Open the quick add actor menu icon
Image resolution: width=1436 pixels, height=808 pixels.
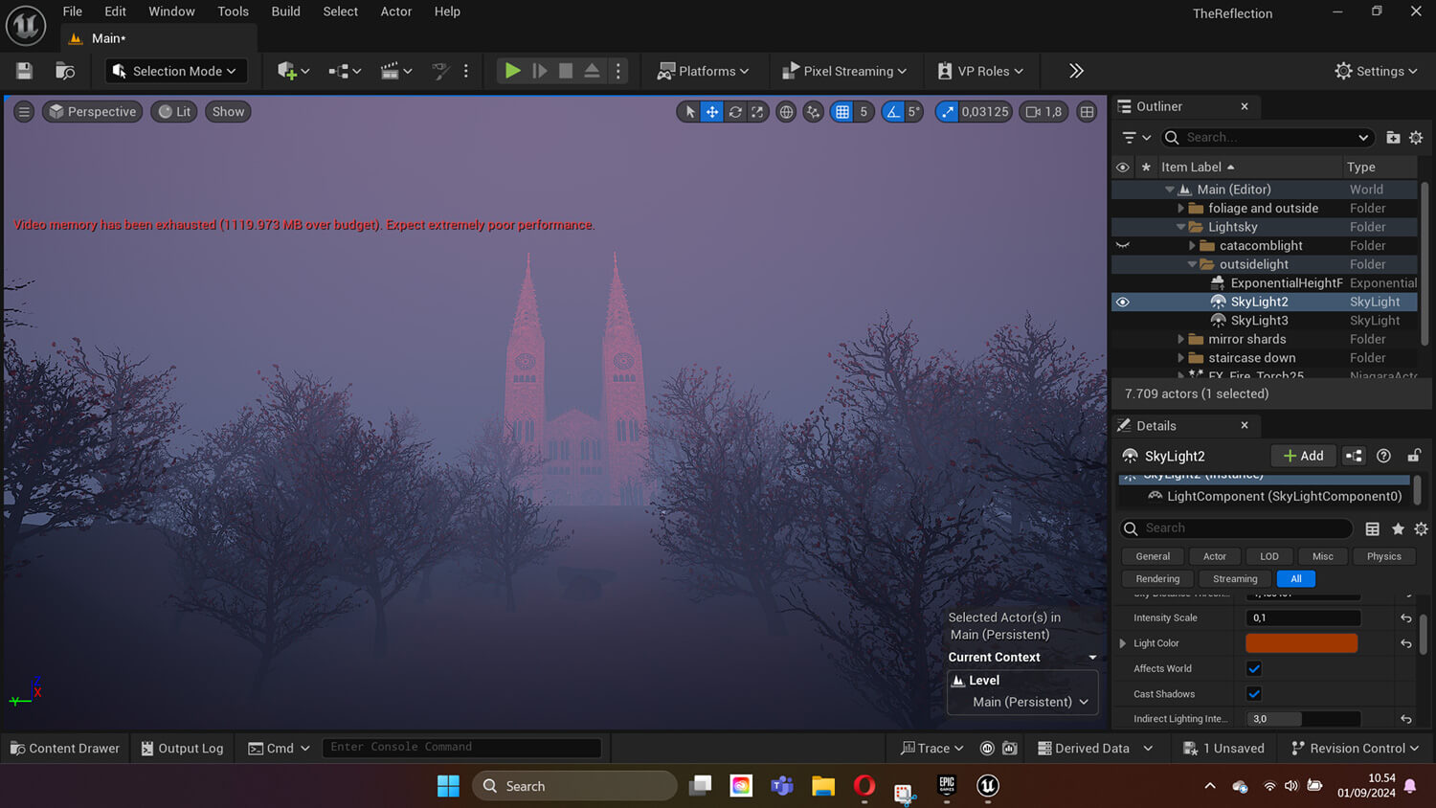(x=293, y=71)
